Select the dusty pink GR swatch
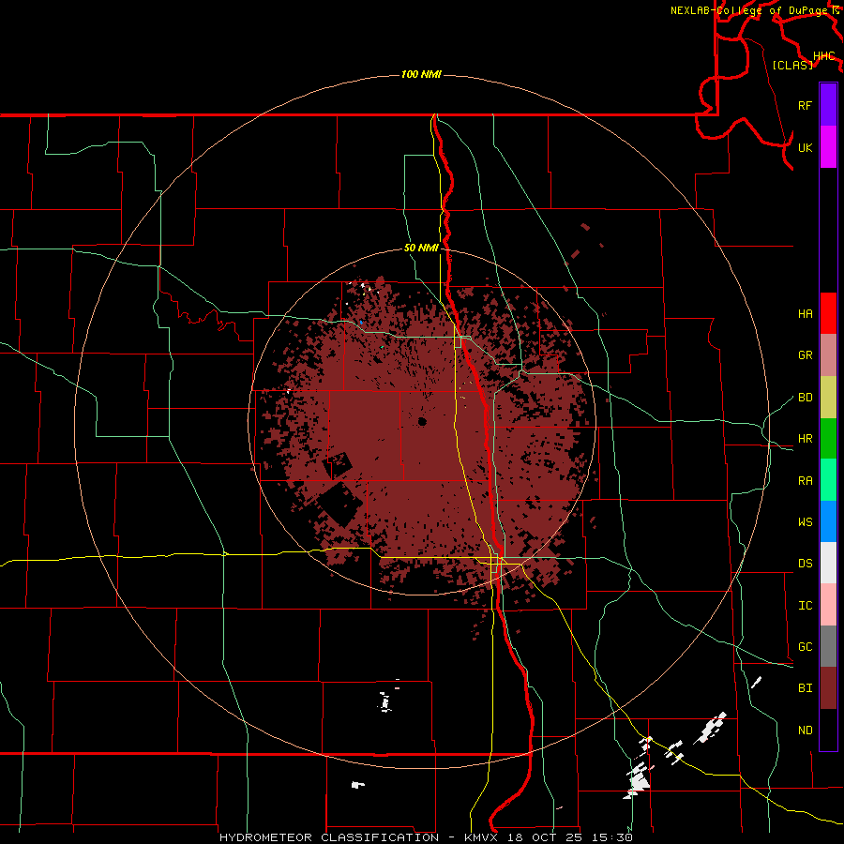Screen dimensions: 844x844 (x=828, y=355)
